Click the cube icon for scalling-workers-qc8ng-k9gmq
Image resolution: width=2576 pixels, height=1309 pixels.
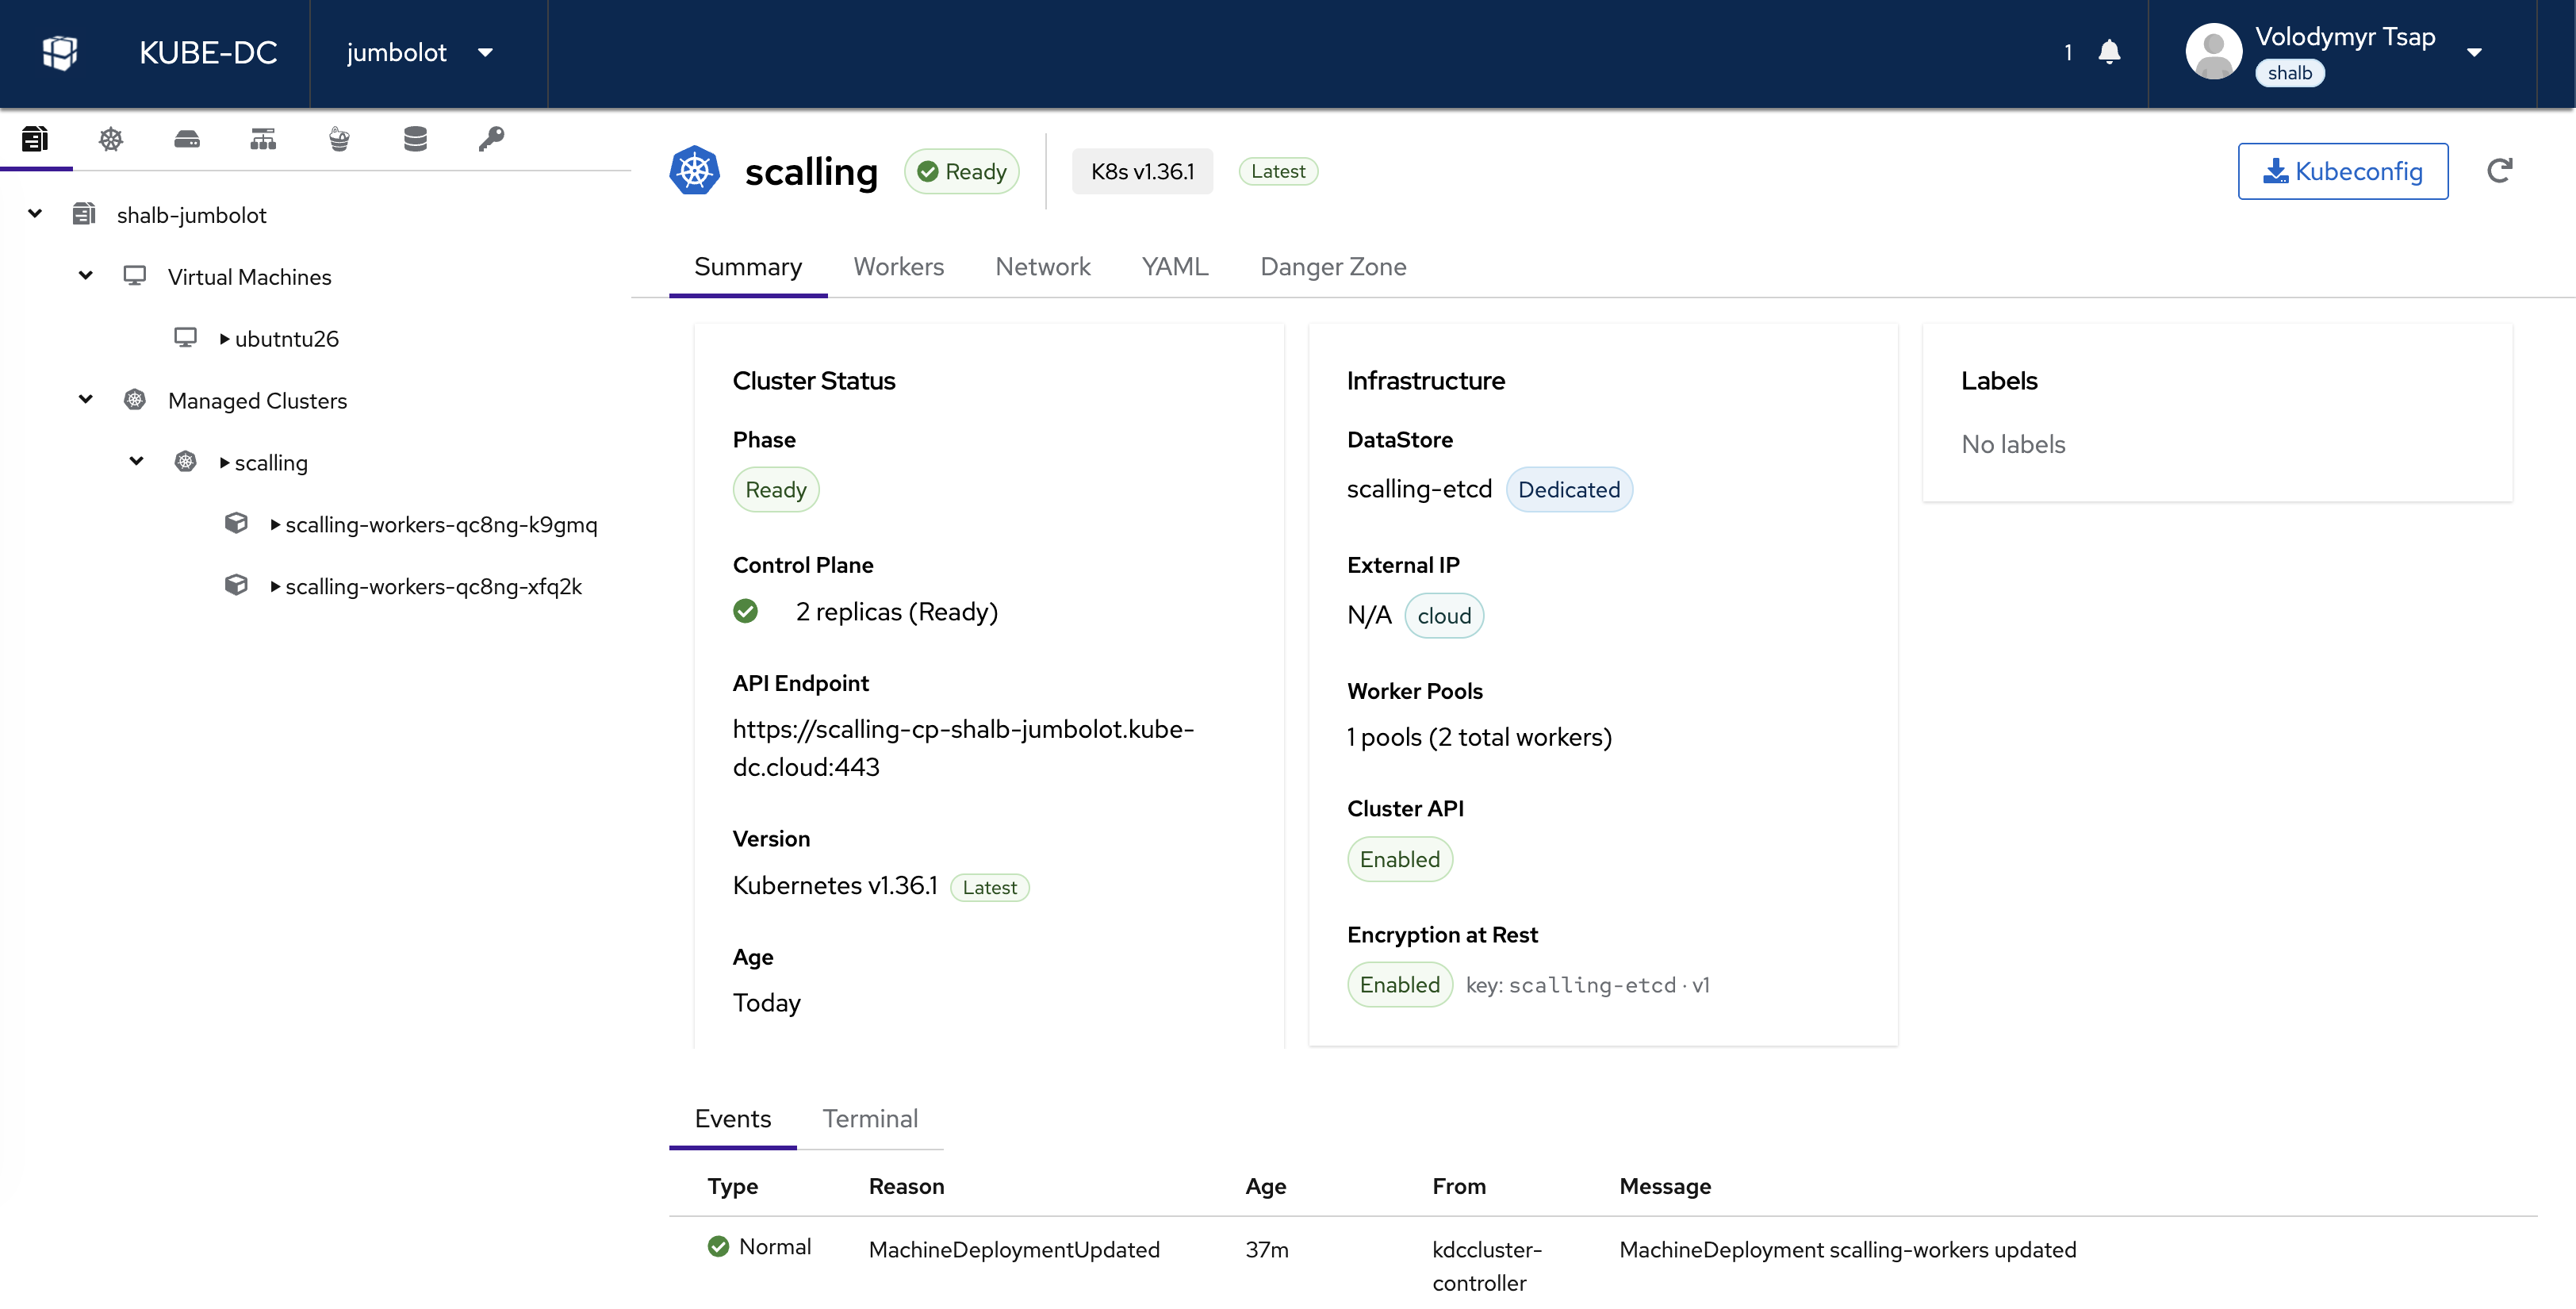point(236,523)
